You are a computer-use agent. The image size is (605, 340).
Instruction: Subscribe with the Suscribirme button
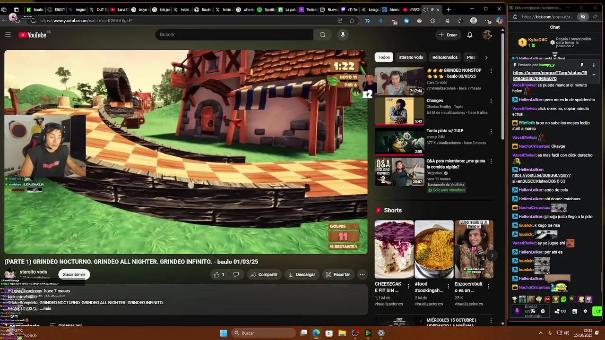pyautogui.click(x=74, y=274)
